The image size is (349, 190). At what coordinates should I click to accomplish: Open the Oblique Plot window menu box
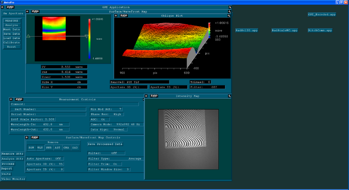coord(116,16)
